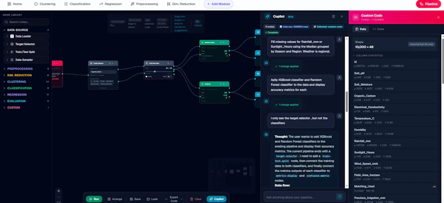Click the first '1 change applied' badge
This screenshot has height=203, width=444.
[286, 66]
